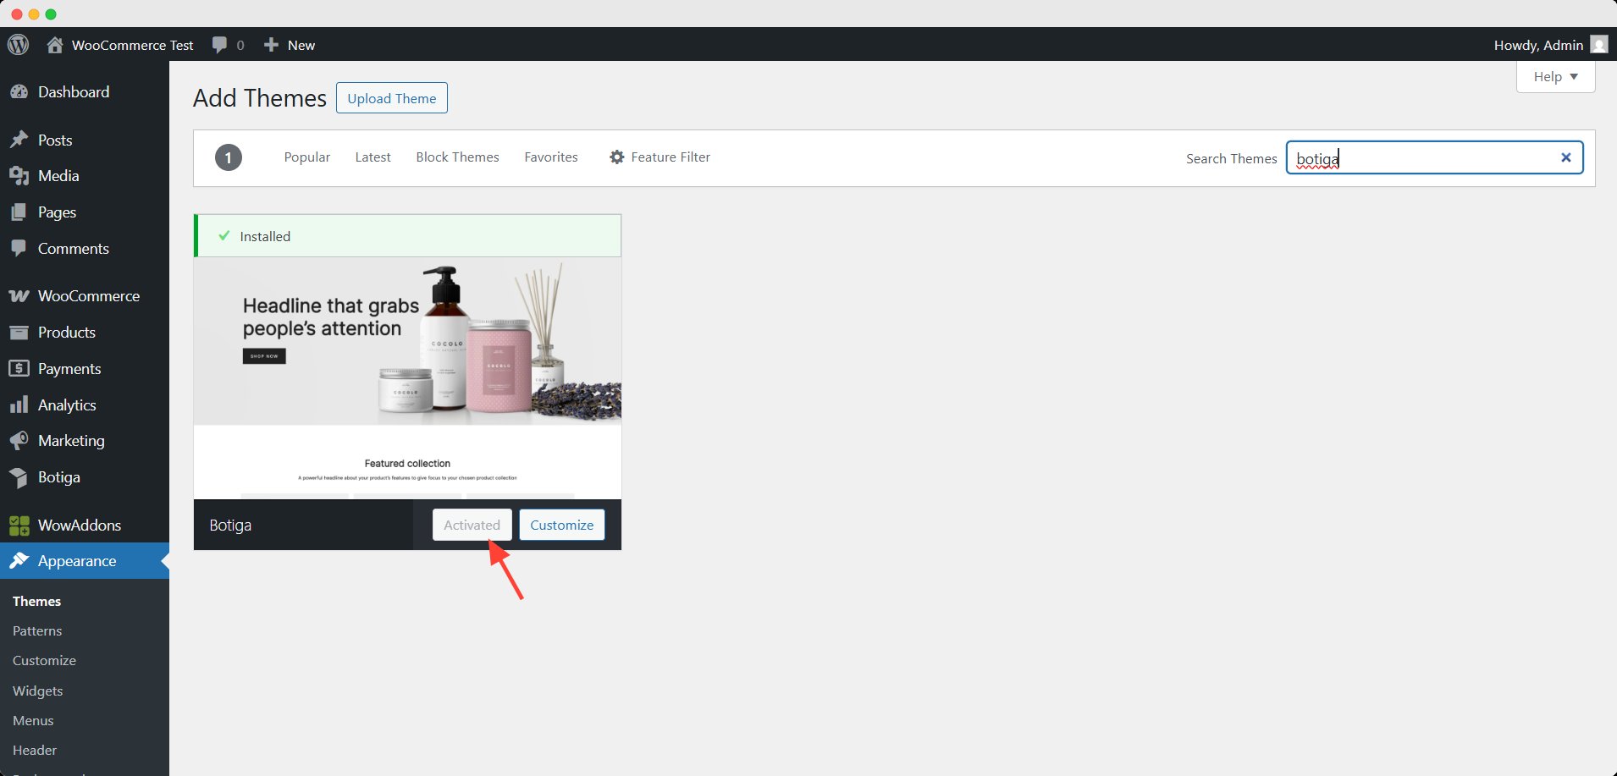Open the Howdy, Admin menu
Screen dimensions: 1617x776
(1551, 45)
